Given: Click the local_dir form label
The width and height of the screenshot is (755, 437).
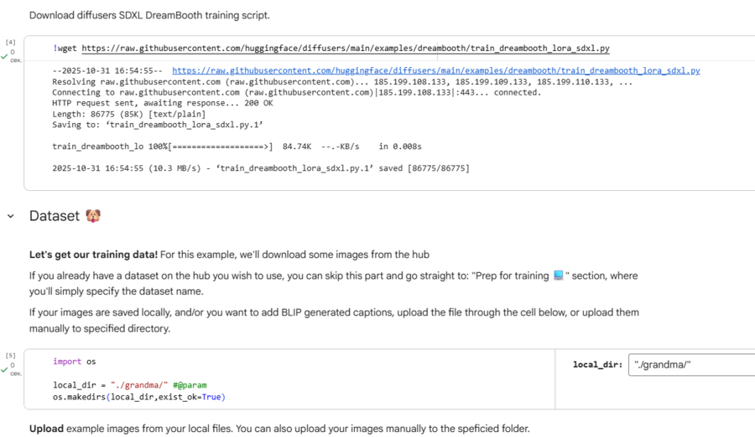Looking at the screenshot, I should coord(596,364).
